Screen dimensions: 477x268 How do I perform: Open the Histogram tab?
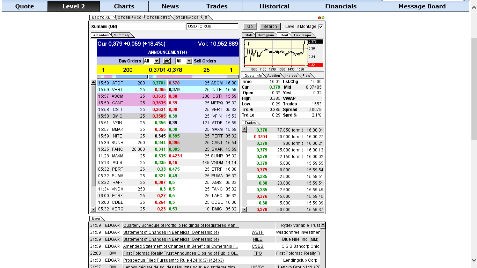tap(266, 35)
